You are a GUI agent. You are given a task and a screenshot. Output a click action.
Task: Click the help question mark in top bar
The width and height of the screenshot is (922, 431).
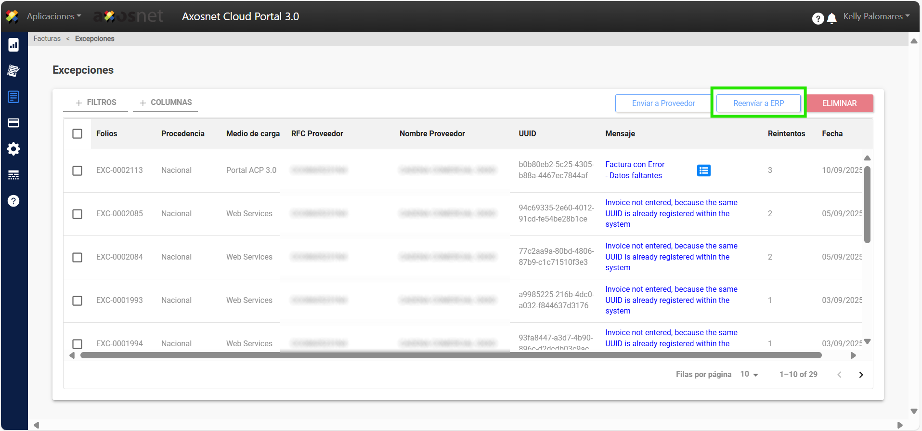pos(818,18)
